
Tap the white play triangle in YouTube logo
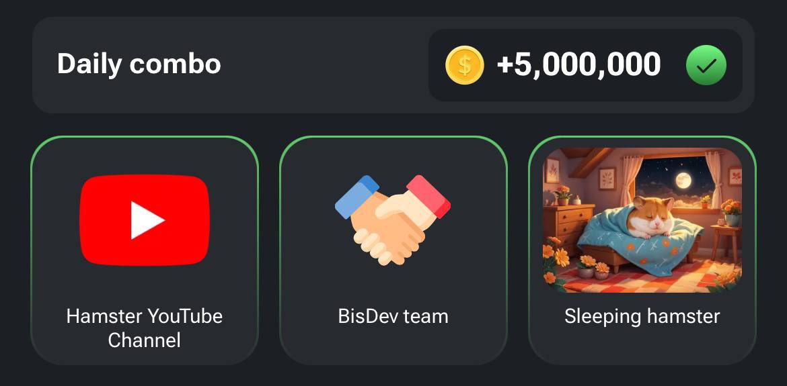click(147, 220)
